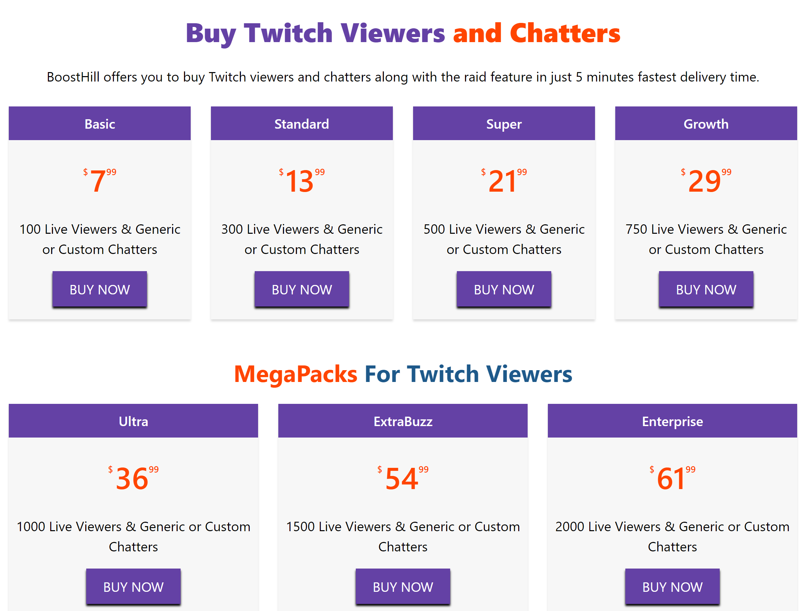Purchase the Enterprise pack with BUY NOW

[x=673, y=587]
